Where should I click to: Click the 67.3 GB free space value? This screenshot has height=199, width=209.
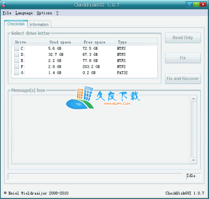pos(90,55)
